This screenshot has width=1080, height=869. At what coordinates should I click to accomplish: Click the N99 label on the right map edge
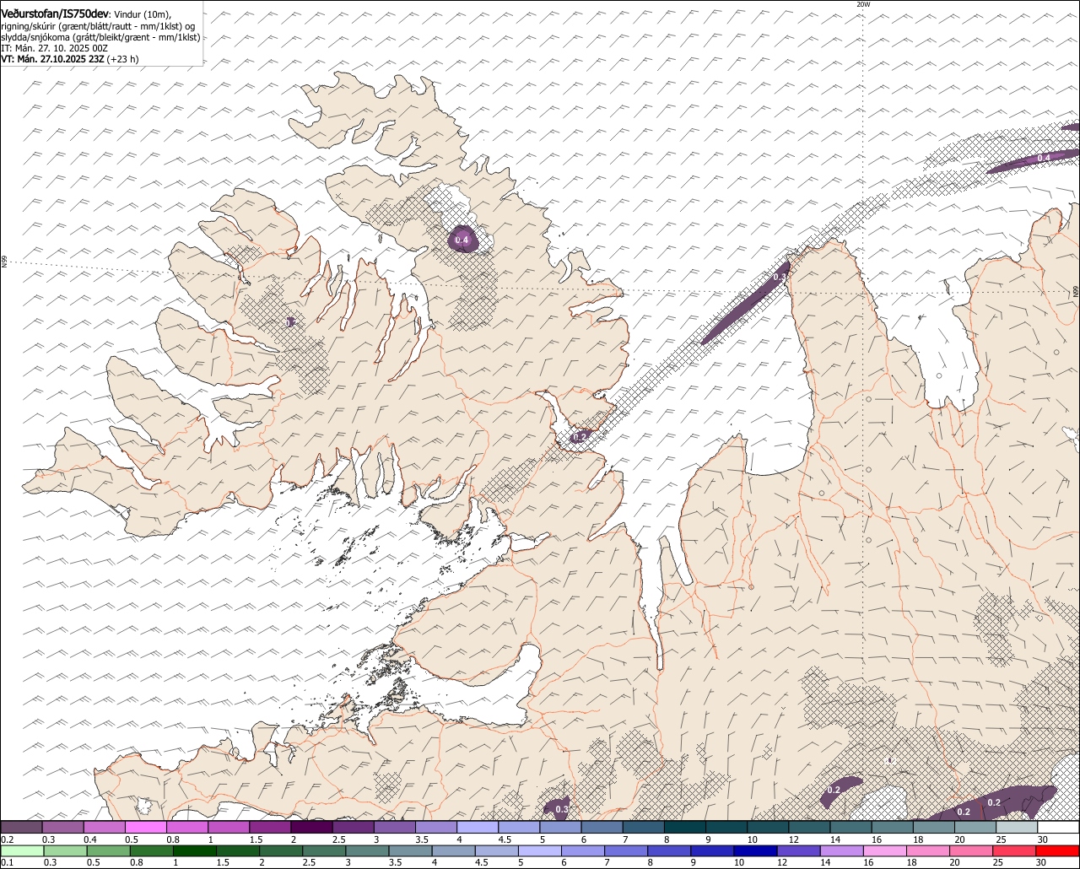1076,291
